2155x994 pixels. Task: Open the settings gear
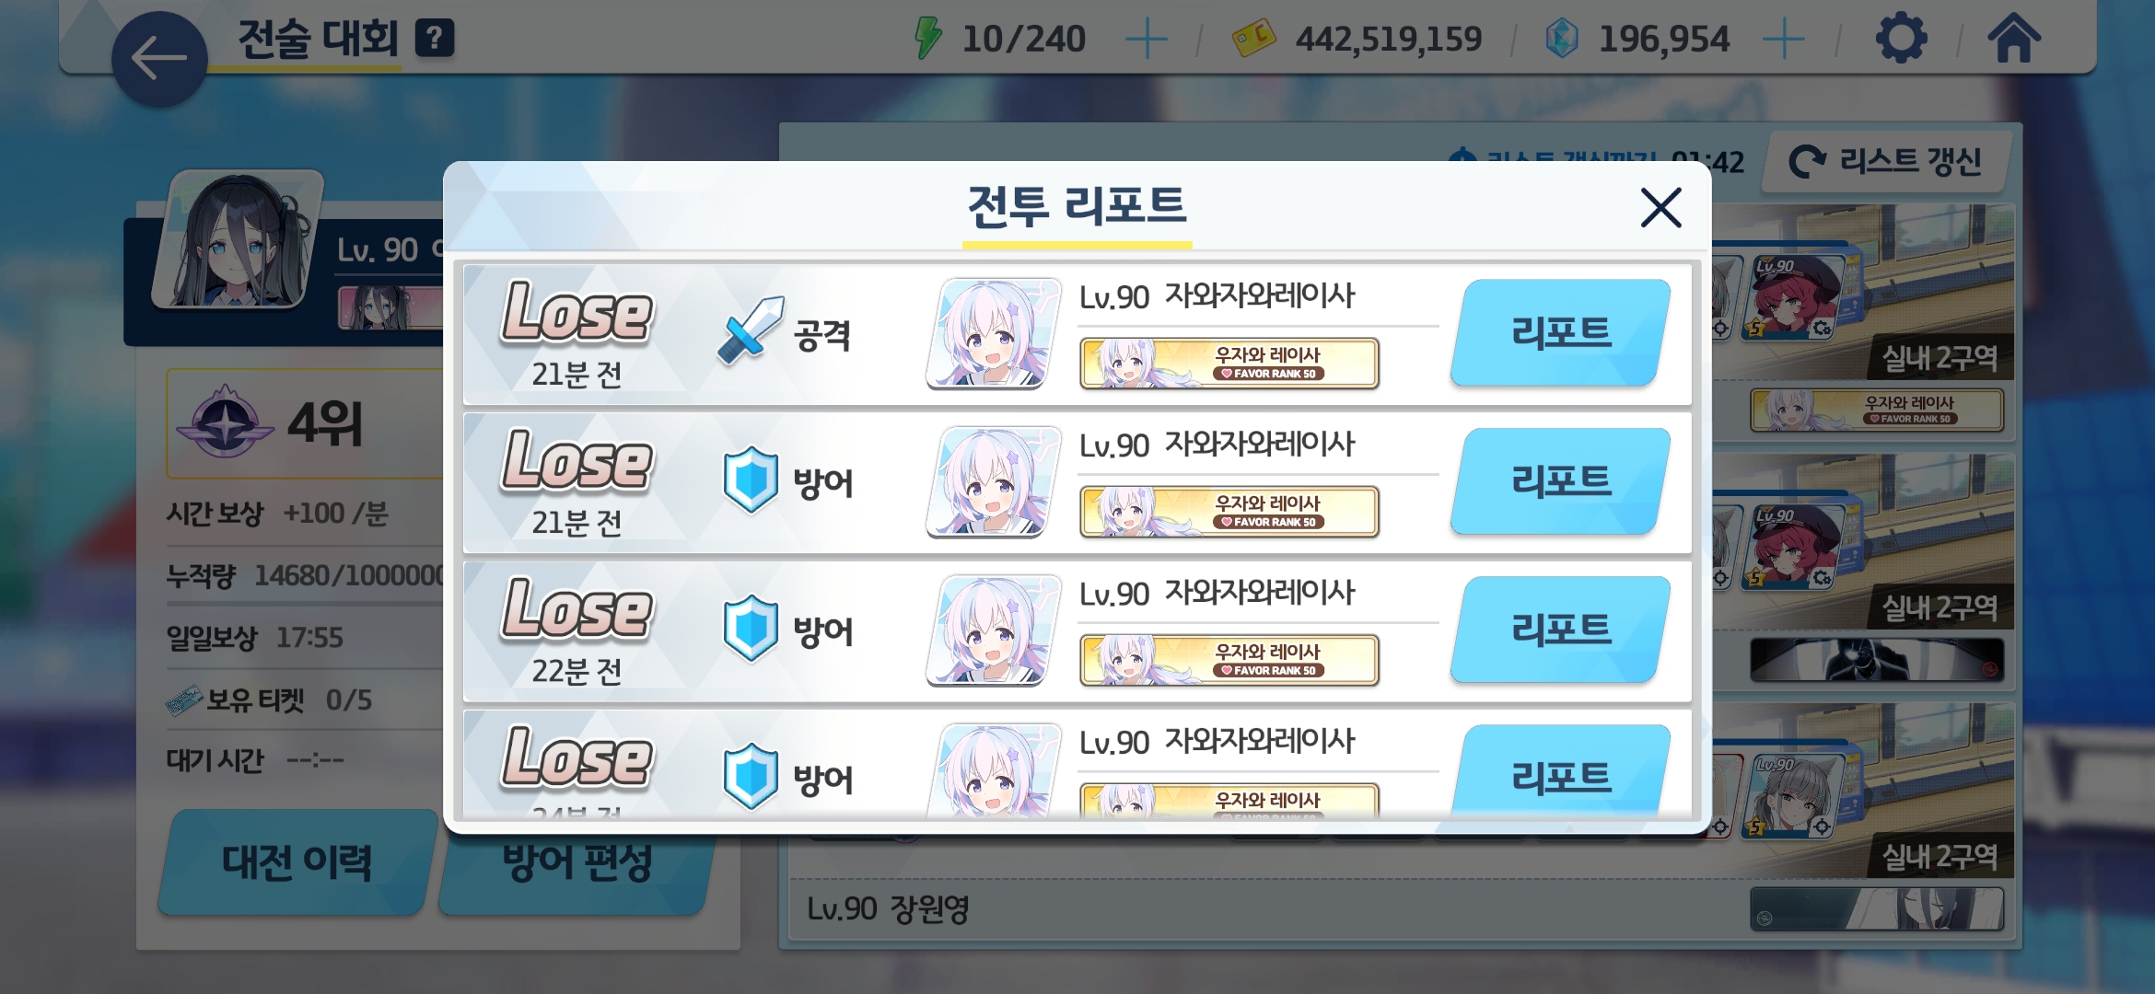pos(1901,40)
